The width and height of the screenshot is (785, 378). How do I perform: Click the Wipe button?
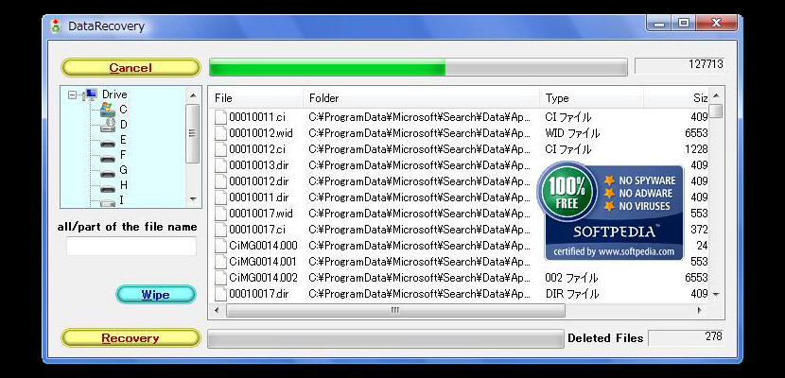coord(156,295)
